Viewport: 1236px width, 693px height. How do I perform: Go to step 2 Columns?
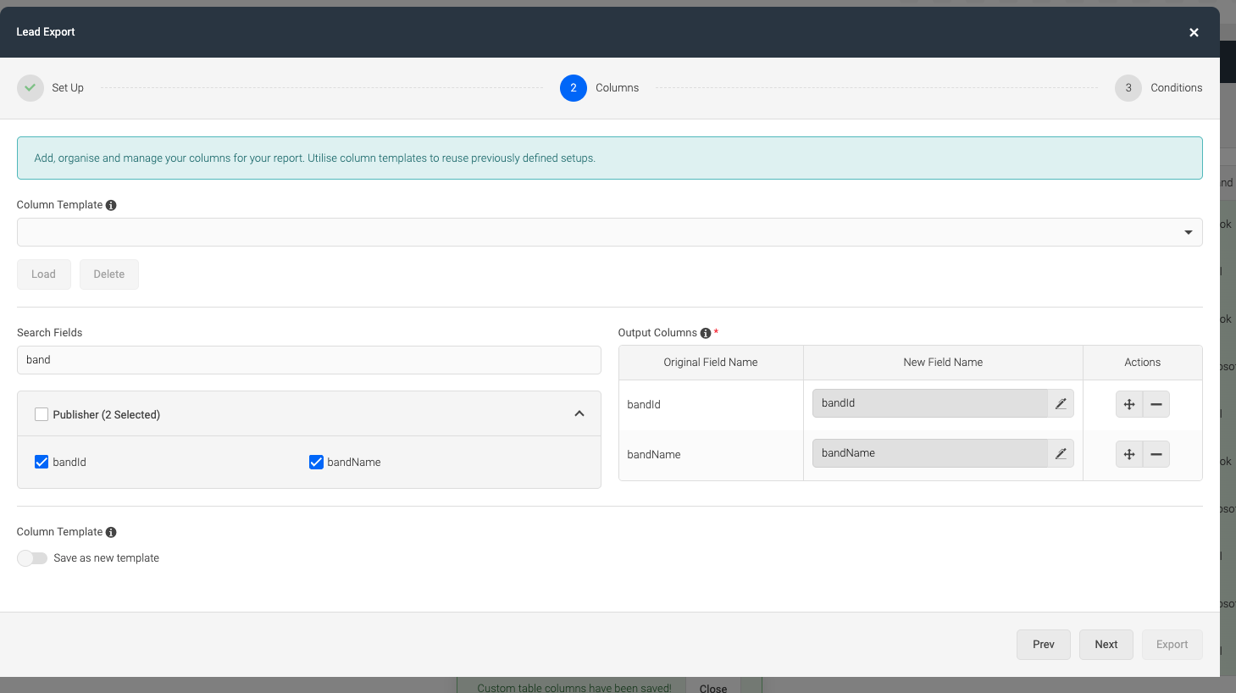click(x=574, y=88)
